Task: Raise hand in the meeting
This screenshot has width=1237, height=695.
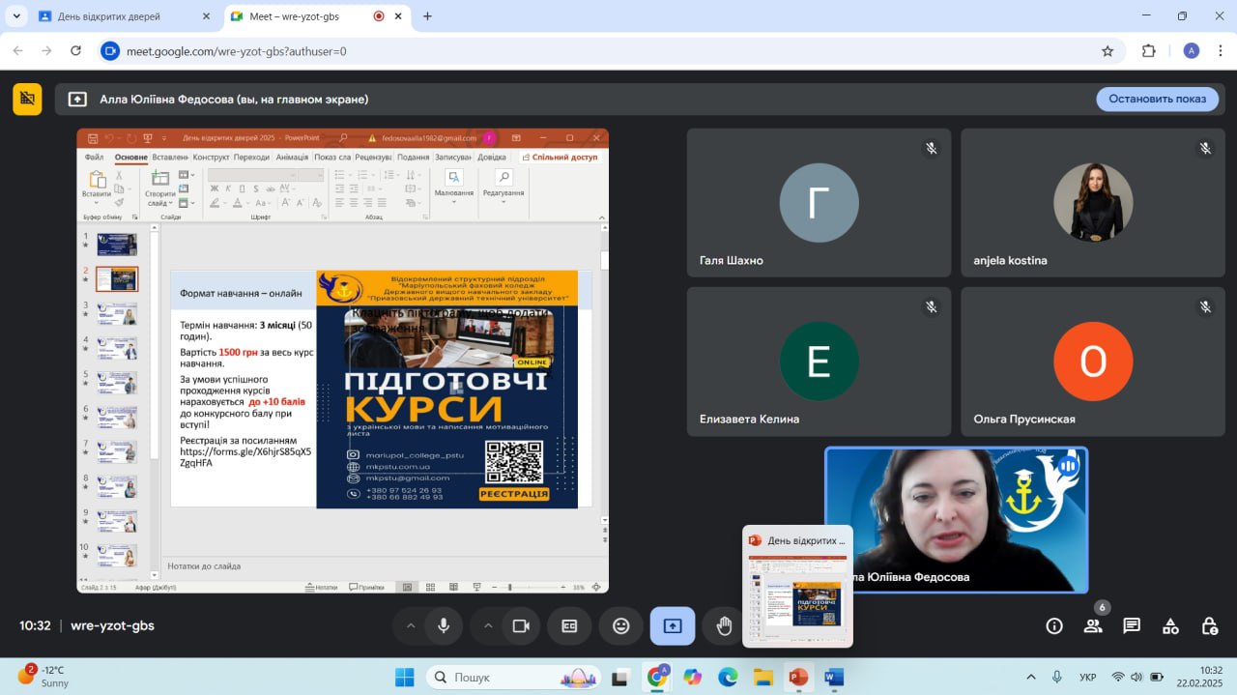Action: pos(724,625)
